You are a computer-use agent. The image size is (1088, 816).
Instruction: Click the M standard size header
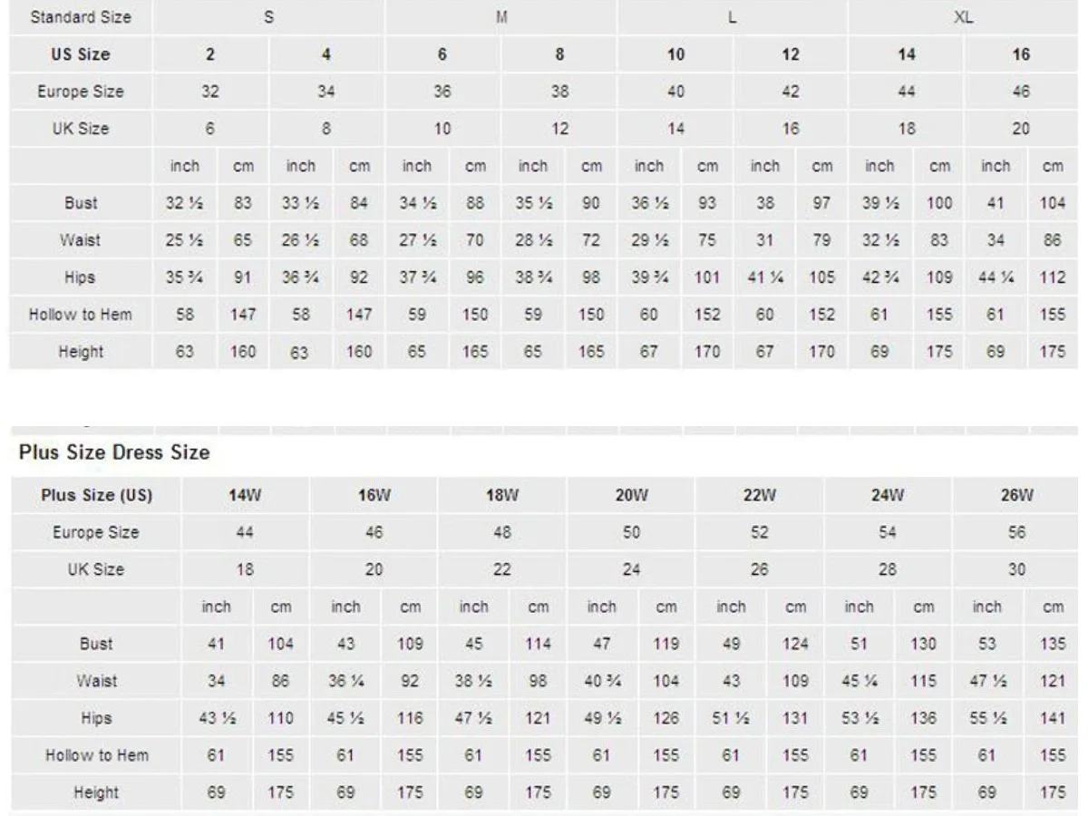coord(501,17)
